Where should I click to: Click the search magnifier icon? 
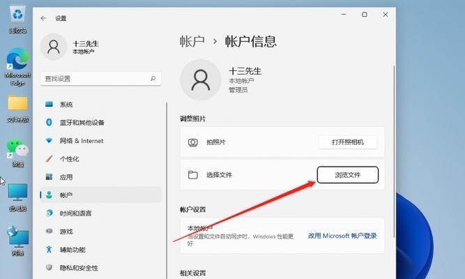pyautogui.click(x=153, y=78)
